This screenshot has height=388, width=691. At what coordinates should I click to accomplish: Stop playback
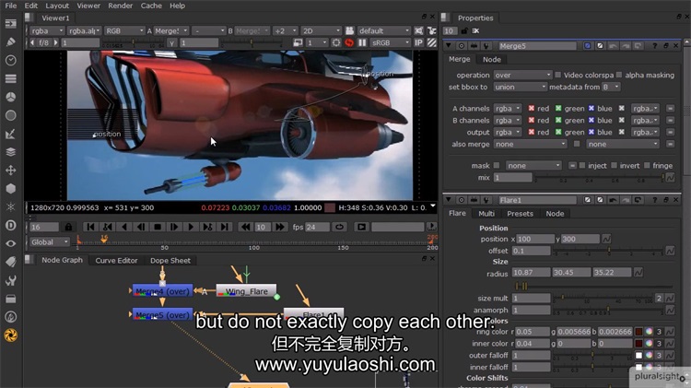(158, 227)
